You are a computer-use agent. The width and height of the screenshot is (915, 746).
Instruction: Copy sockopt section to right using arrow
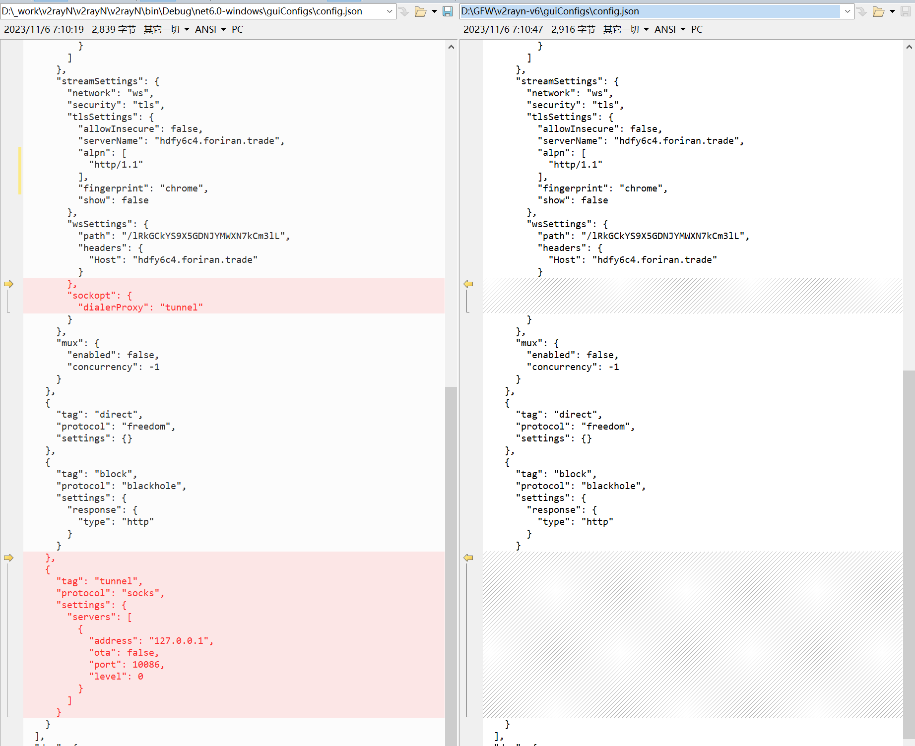8,284
